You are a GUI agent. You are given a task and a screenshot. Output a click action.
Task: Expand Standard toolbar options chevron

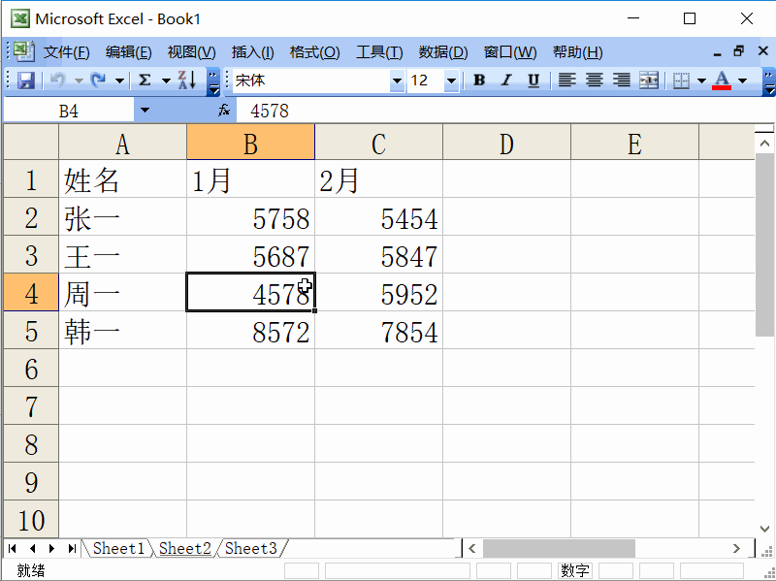(213, 82)
